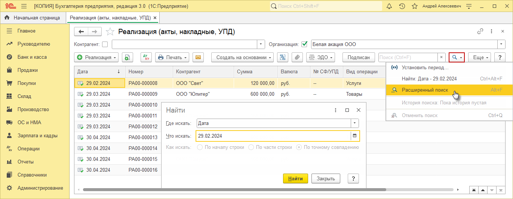Image resolution: width=513 pixels, height=199 pixels.
Task: Toggle the Контрагент filter checkbox
Action: click(x=105, y=45)
